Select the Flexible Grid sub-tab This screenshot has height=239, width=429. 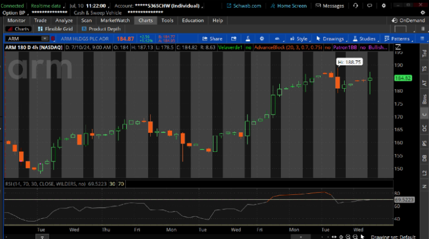pos(55,29)
